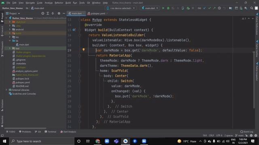Image resolution: width=259 pixels, height=145 pixels.
Task: Open the Event Log
Action: (247, 132)
